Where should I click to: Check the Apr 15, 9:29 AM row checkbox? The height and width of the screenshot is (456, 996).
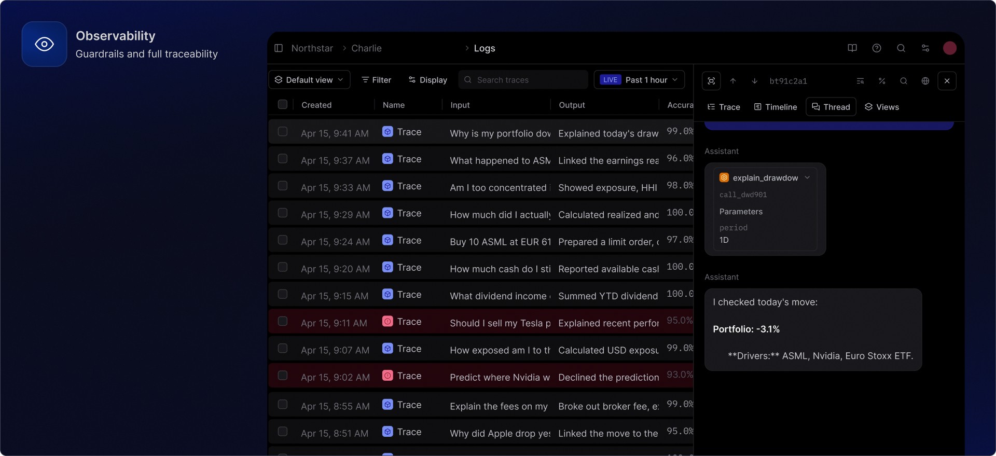pyautogui.click(x=283, y=213)
